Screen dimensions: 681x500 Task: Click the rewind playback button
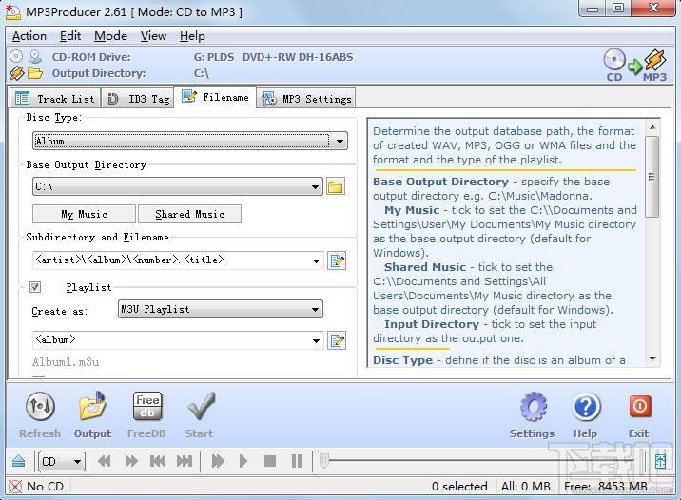105,461
